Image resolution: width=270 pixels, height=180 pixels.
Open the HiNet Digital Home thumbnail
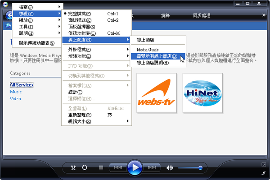coord(202,93)
